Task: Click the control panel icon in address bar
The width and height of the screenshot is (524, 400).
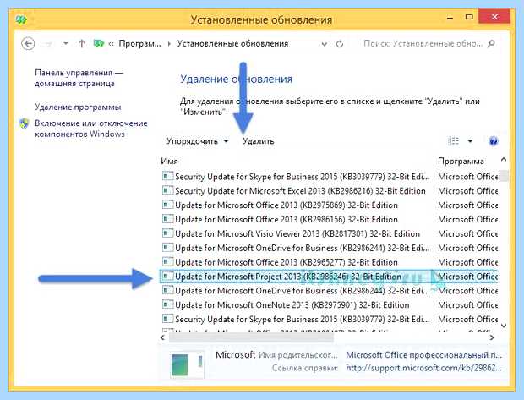Action: coord(99,43)
